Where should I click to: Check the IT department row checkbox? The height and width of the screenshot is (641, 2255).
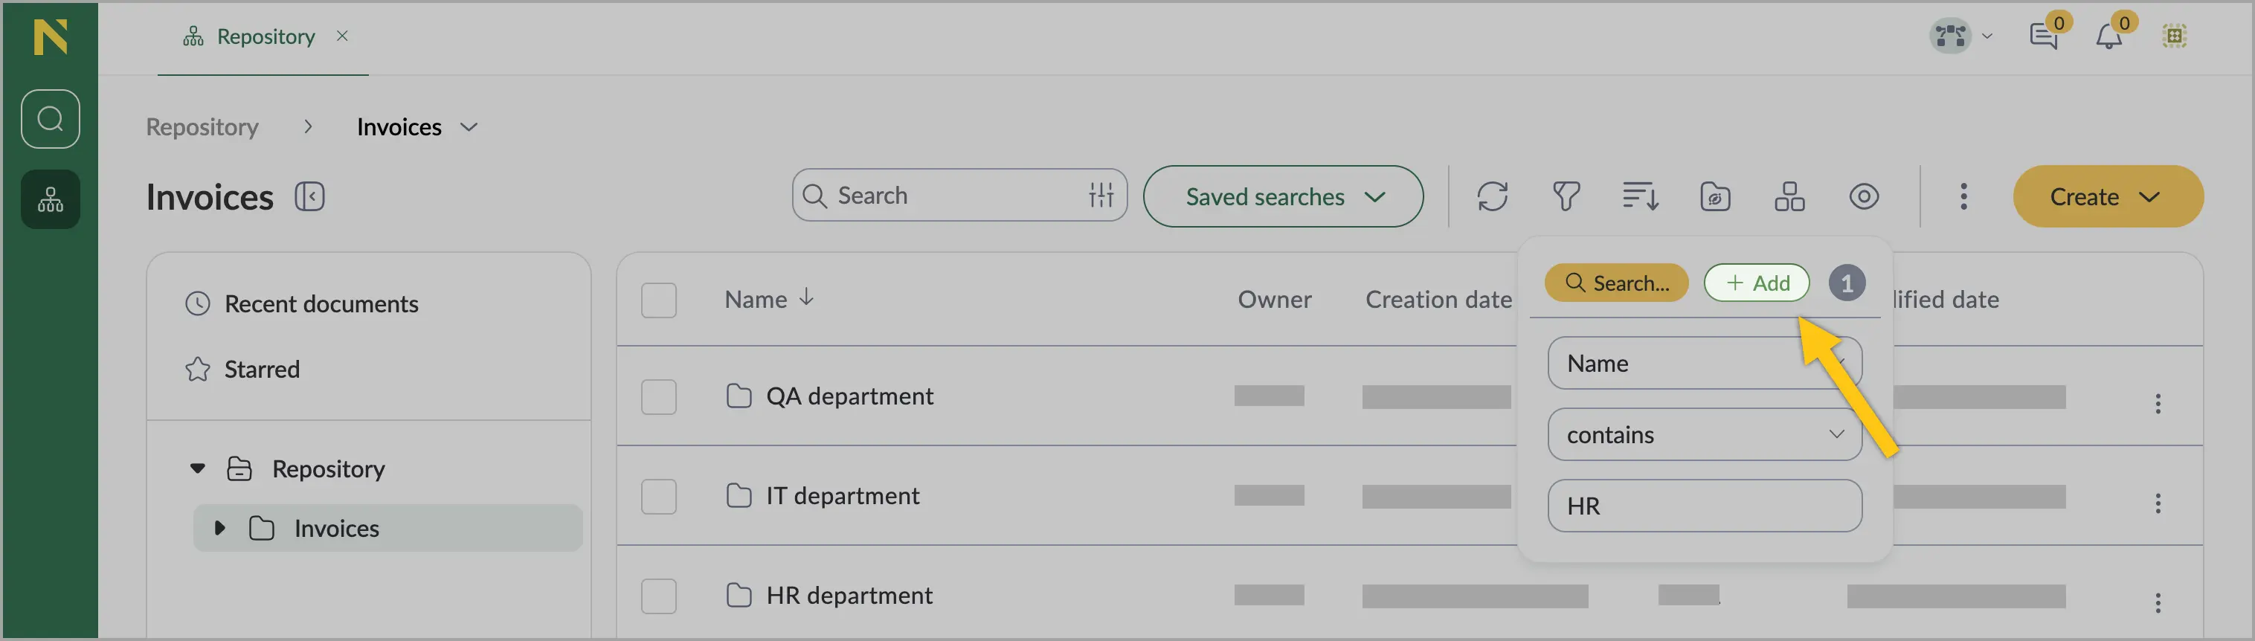(659, 497)
